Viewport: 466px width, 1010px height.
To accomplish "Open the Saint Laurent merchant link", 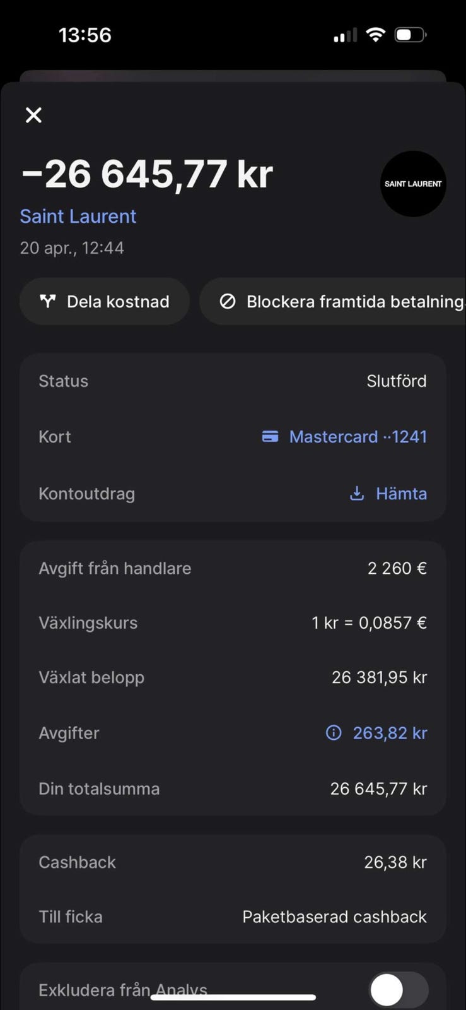I will click(x=78, y=217).
